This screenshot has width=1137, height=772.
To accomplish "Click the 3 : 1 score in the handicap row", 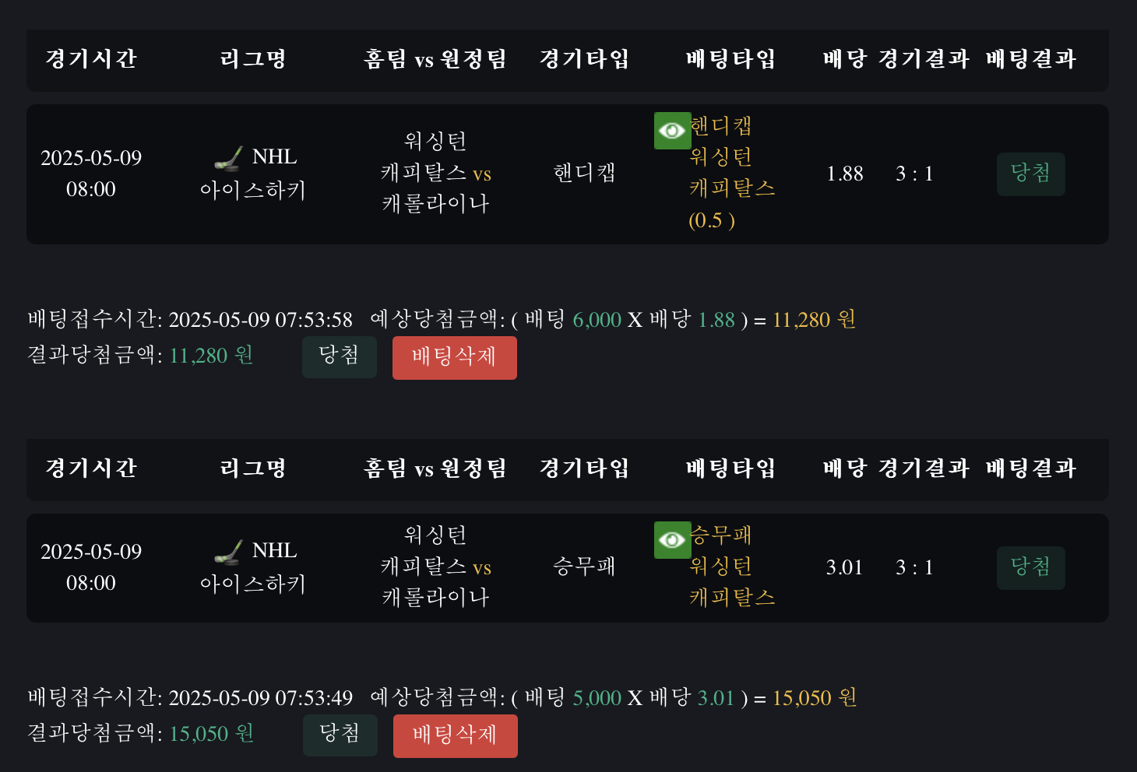I will pos(914,174).
